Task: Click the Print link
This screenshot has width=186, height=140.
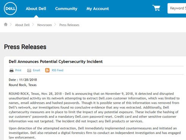Action: point(18,70)
